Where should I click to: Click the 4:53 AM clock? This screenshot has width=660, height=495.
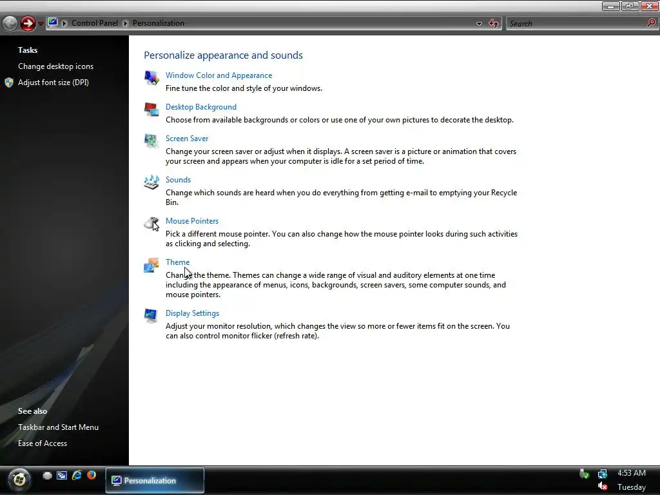coord(632,473)
